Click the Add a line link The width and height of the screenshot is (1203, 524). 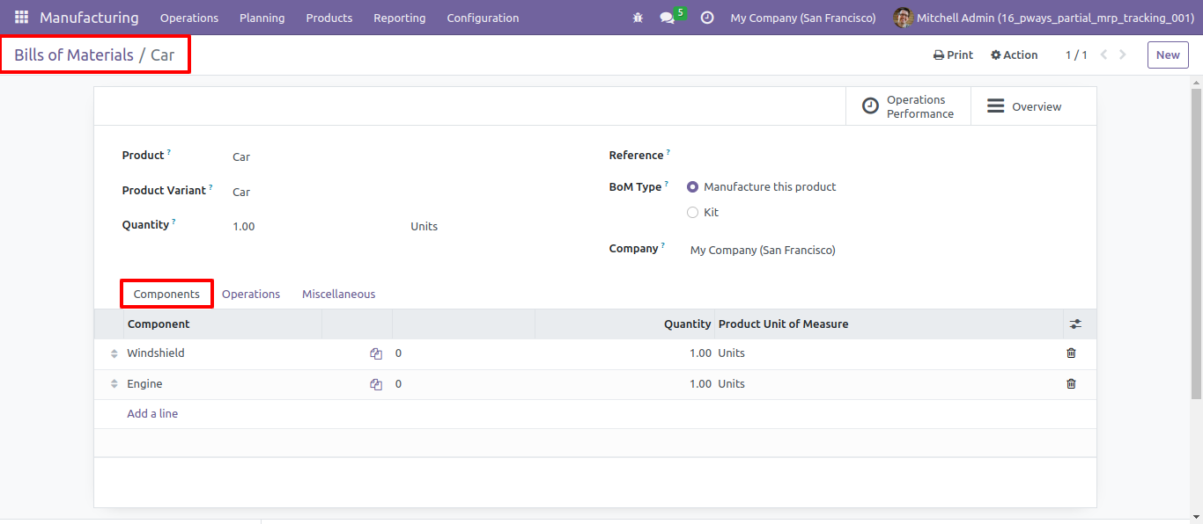152,413
